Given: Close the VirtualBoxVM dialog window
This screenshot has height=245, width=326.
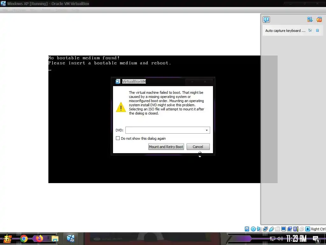Looking at the screenshot, I should point(205,82).
